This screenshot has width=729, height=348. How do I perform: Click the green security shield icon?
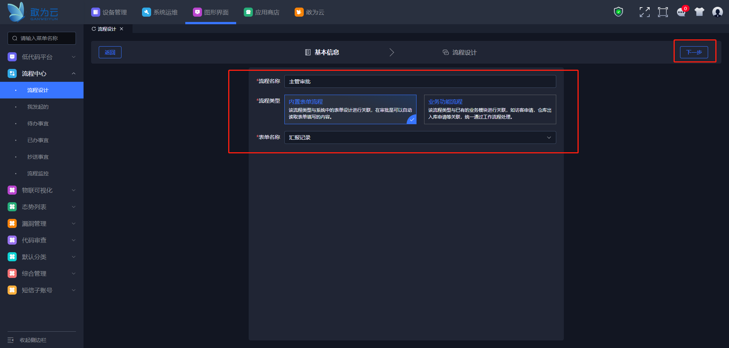pos(619,12)
